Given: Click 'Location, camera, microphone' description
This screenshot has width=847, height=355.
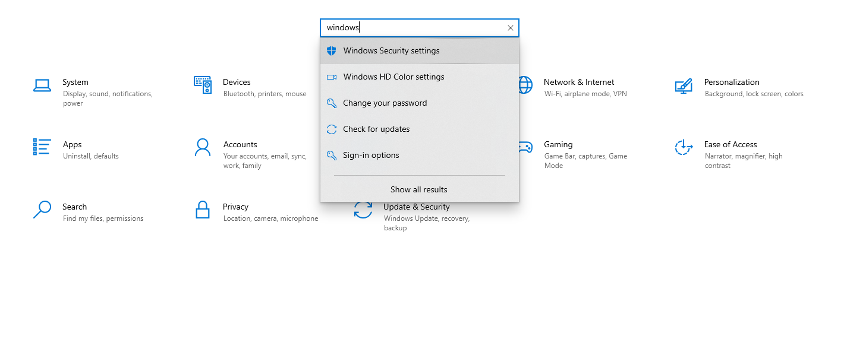Looking at the screenshot, I should [271, 219].
